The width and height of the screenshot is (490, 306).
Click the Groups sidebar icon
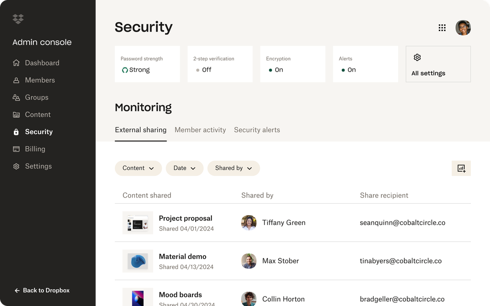pos(16,98)
